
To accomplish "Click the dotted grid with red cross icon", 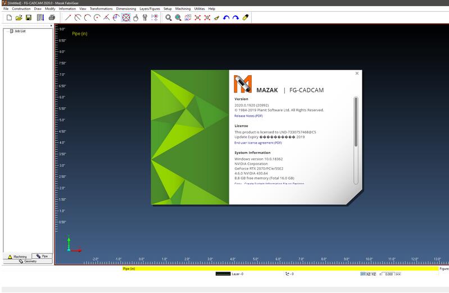I will (x=155, y=18).
